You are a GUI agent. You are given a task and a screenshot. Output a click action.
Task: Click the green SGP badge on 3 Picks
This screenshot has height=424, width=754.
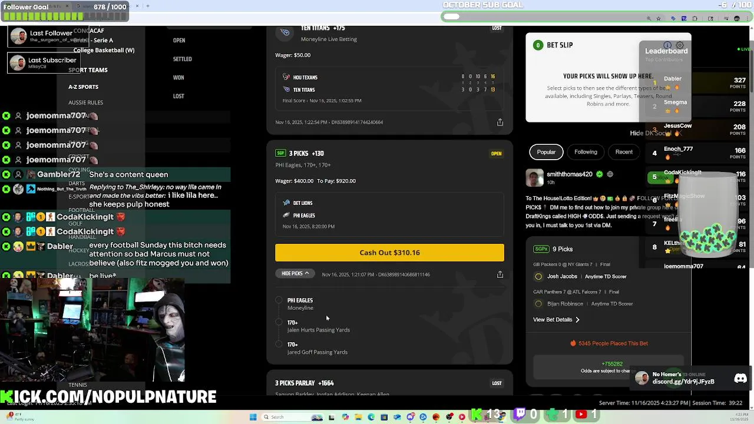click(x=280, y=153)
